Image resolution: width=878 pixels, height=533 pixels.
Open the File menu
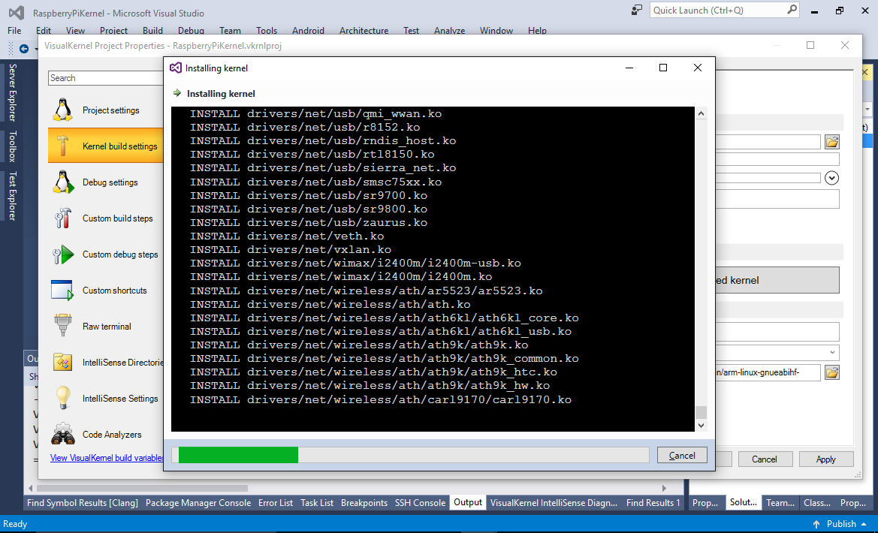point(14,31)
